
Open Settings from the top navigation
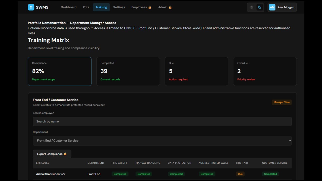click(119, 7)
